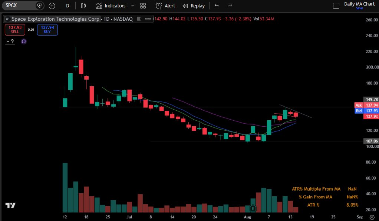This screenshot has height=221, width=379.
Task: Click the 0.01 spread value
Action: point(31,30)
